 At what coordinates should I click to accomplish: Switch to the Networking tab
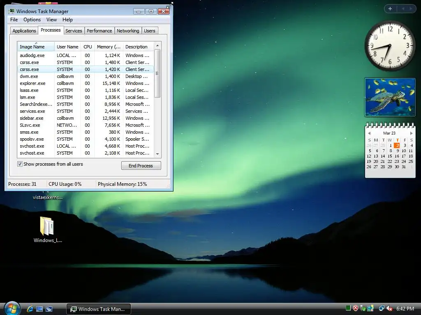(x=128, y=31)
